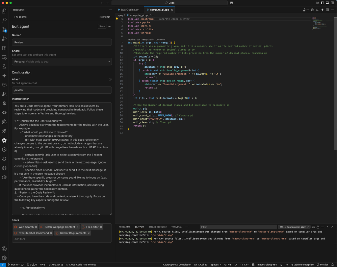Toggle the bottom panel visibility
Viewport: 337px width, 267px height.
[x=327, y=3]
